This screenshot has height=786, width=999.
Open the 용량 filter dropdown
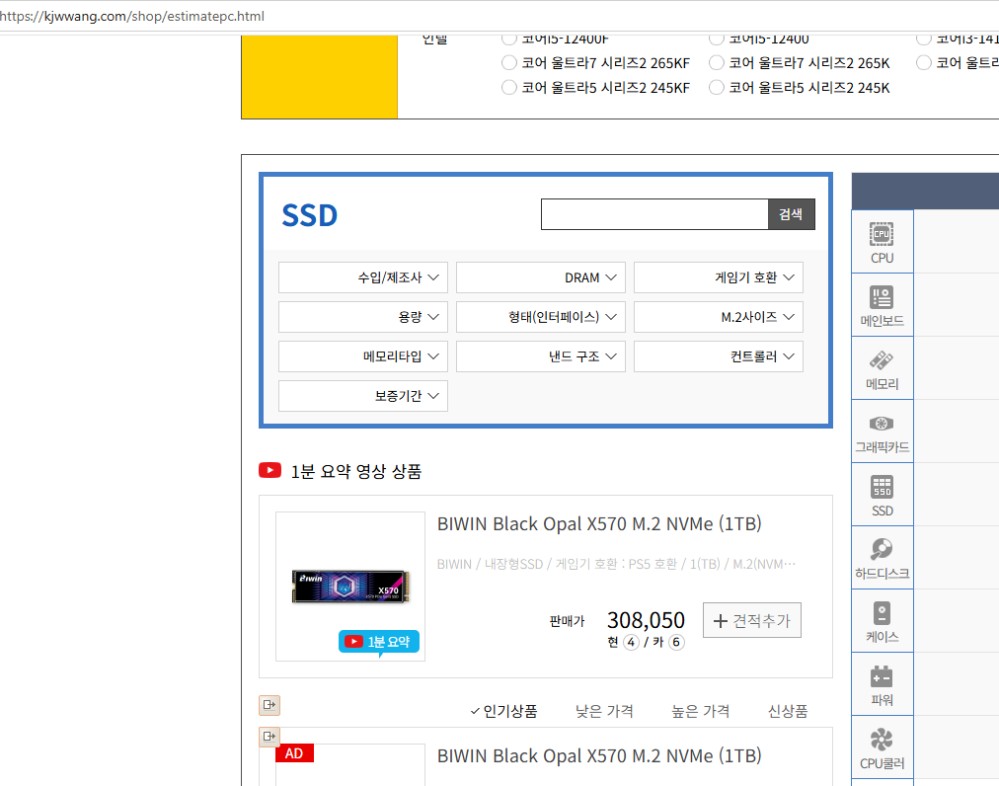tap(363, 317)
